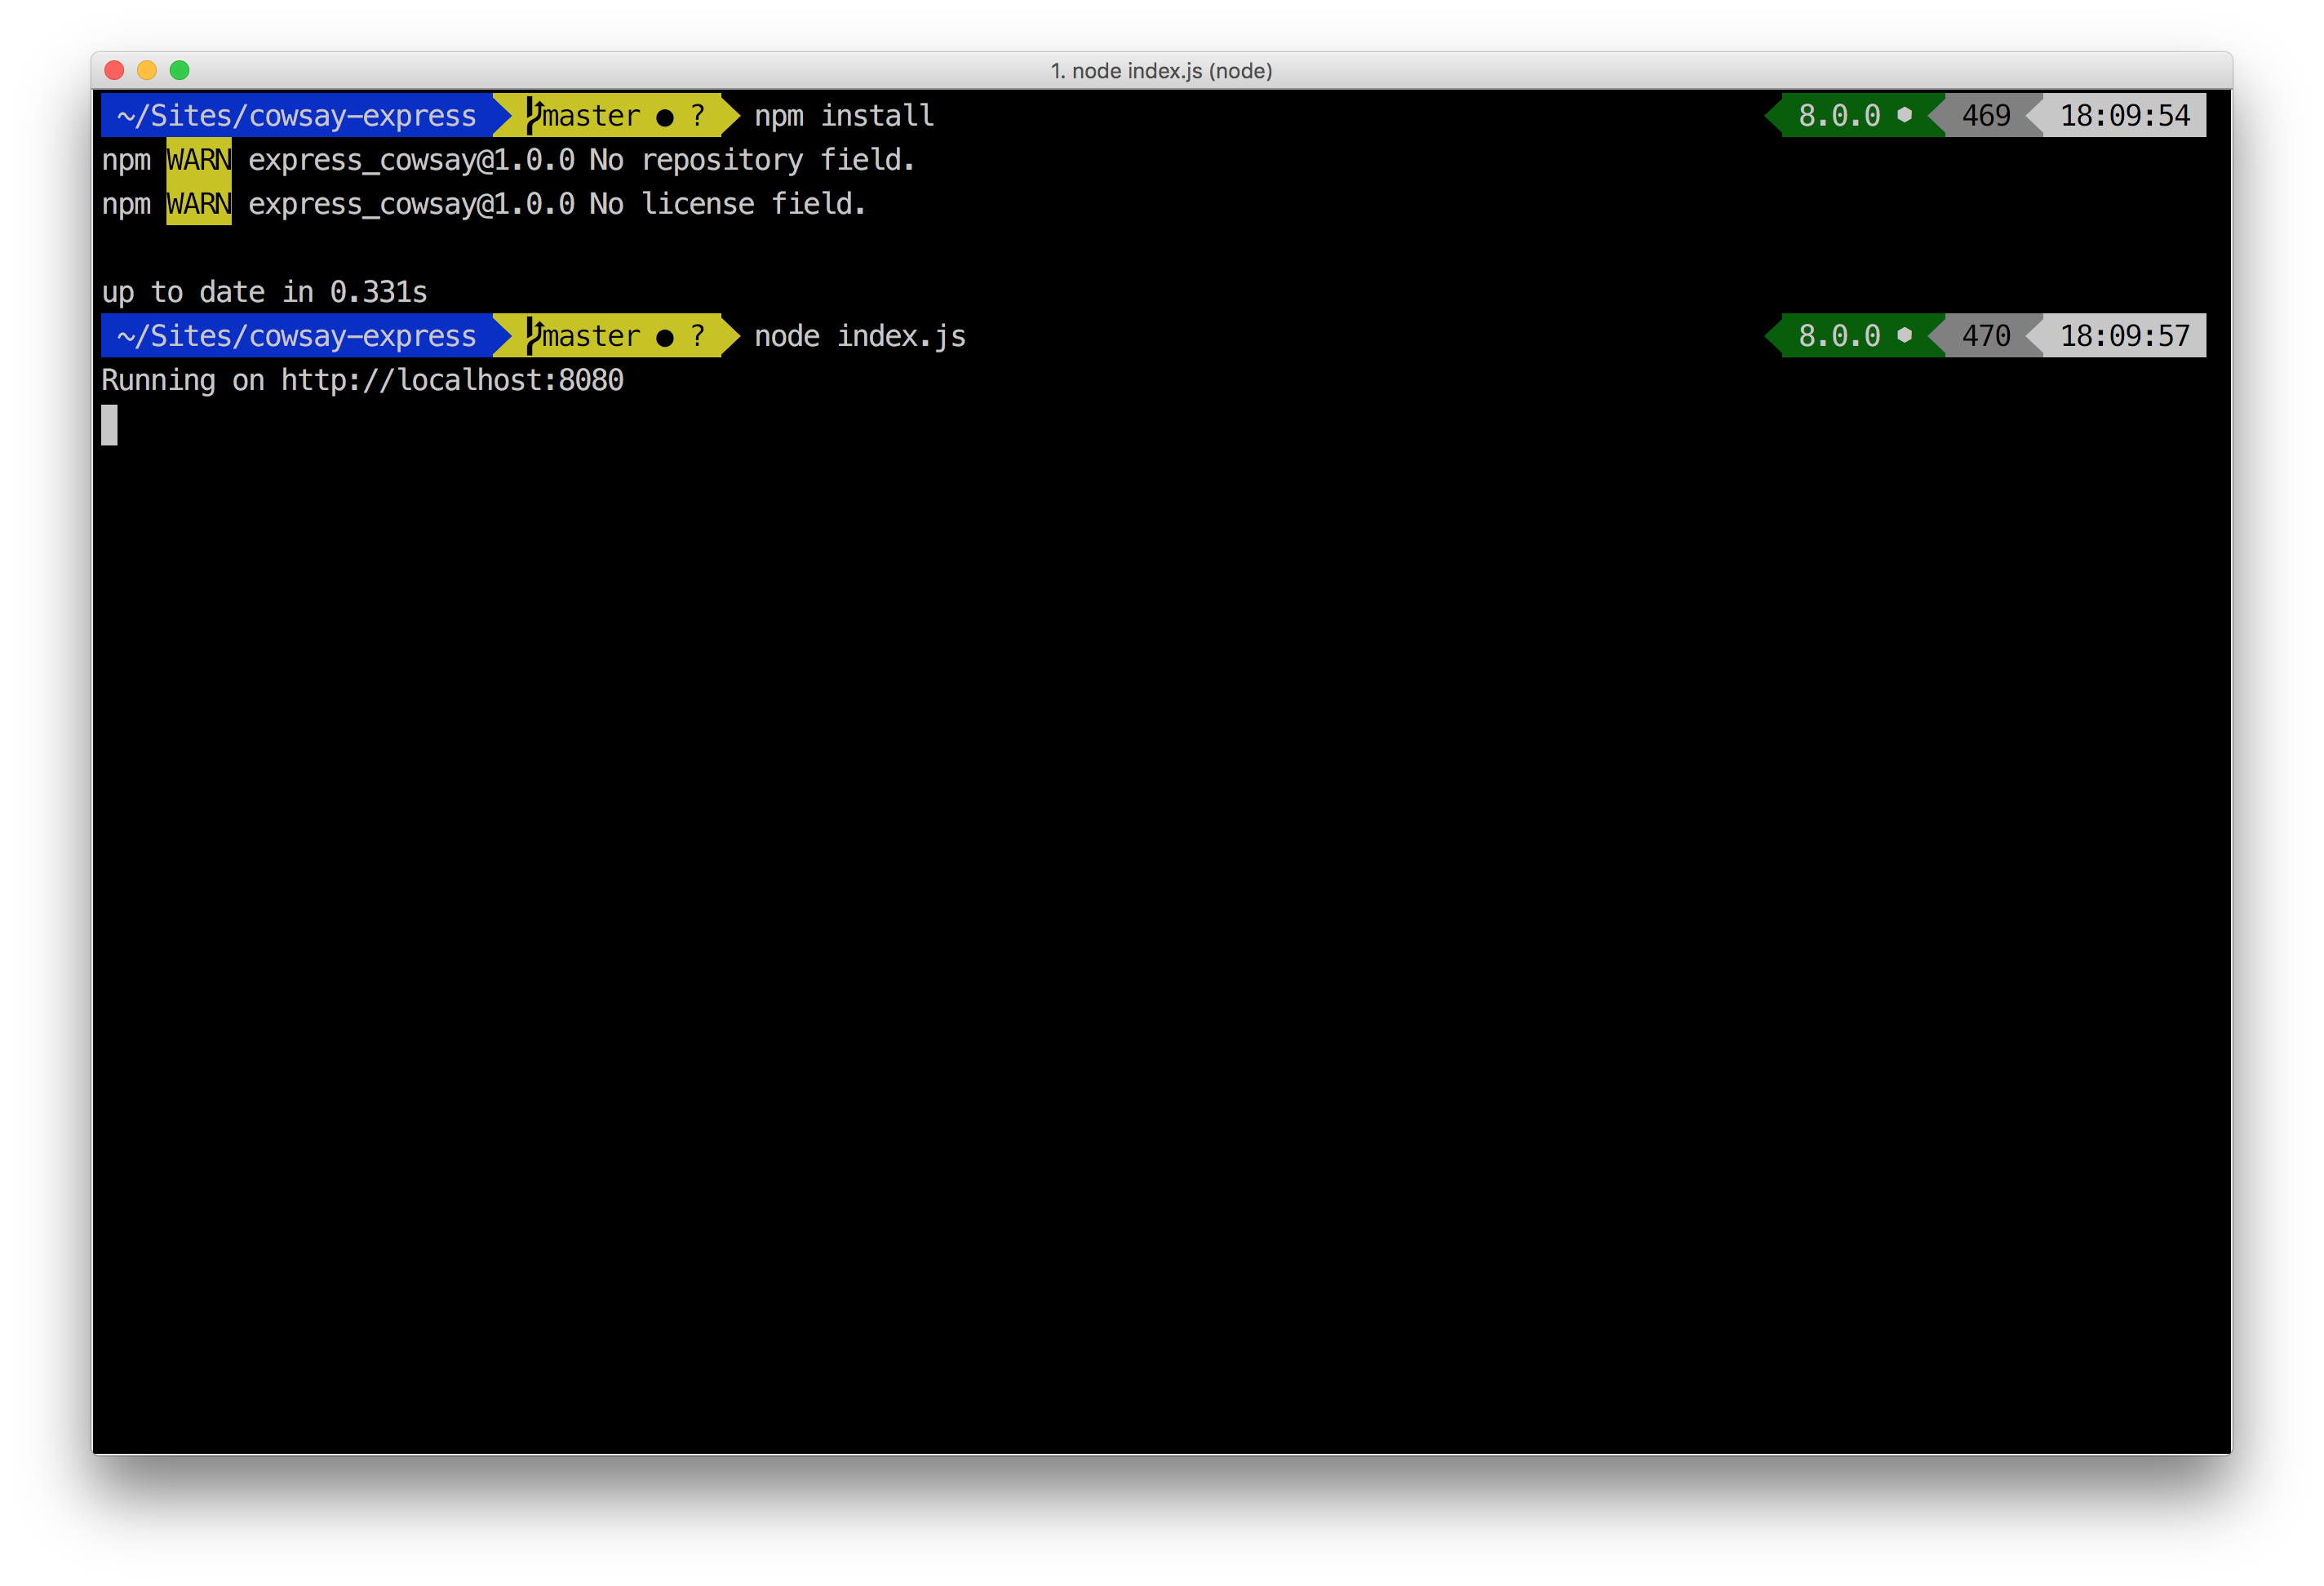Click the red close window button
The height and width of the screenshot is (1586, 2324).
(114, 70)
